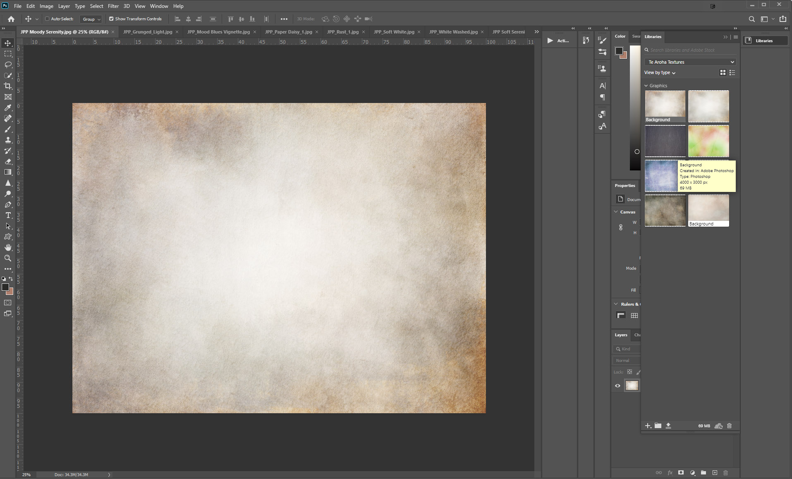Choose the Zoom tool

click(8, 258)
